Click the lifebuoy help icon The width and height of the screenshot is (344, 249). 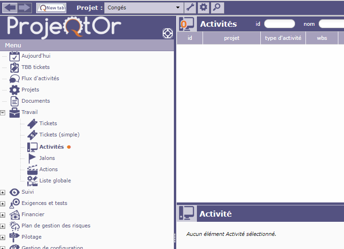(168, 33)
